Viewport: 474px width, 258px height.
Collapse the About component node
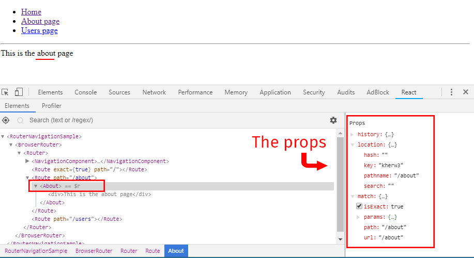(36, 186)
